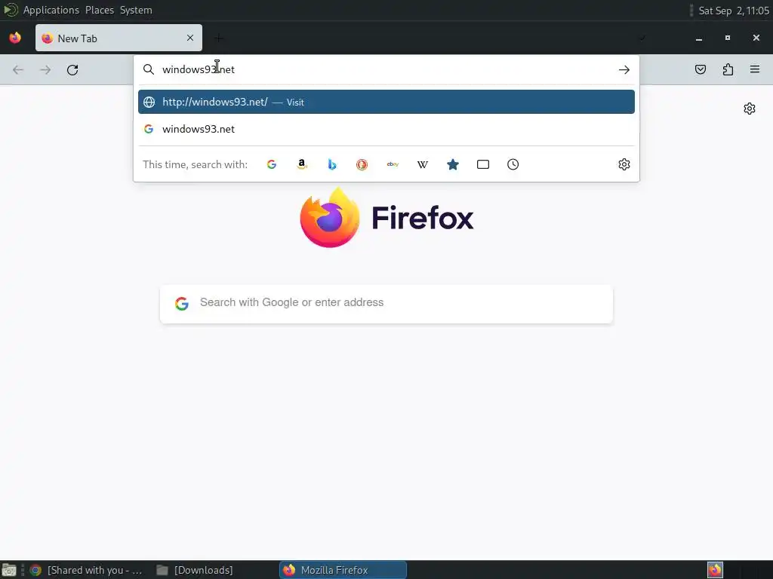773x579 pixels.
Task: Open Firefox application hamburger menu
Action: 755,69
